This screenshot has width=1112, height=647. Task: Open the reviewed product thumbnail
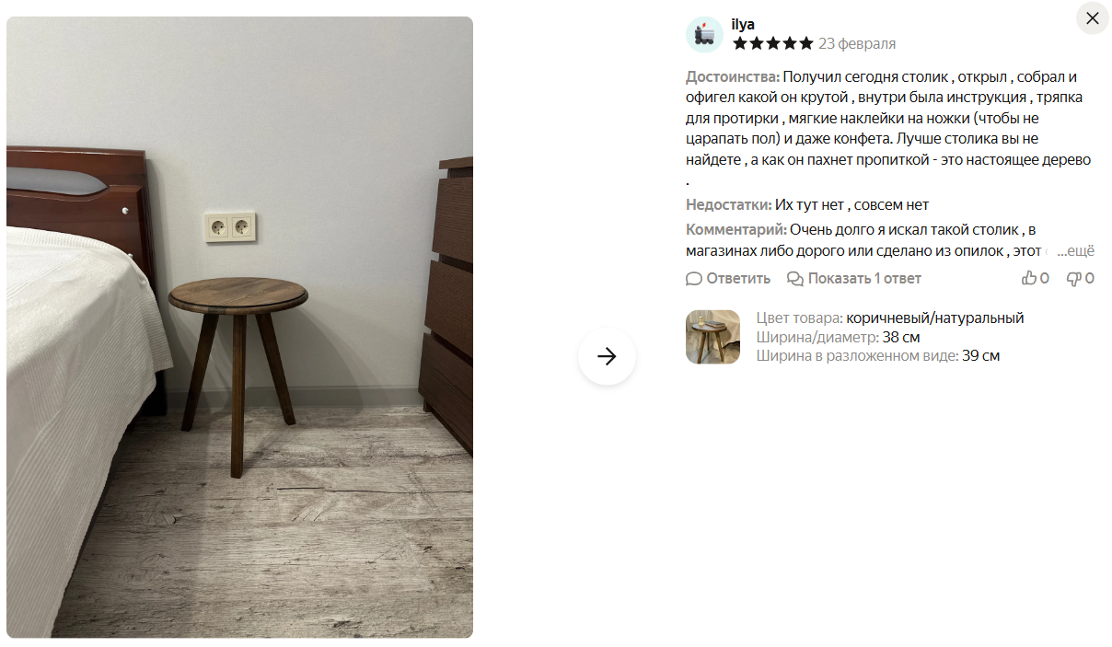point(712,337)
